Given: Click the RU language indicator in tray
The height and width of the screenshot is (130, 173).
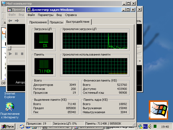Looking at the screenshot, I should pos(145,126).
